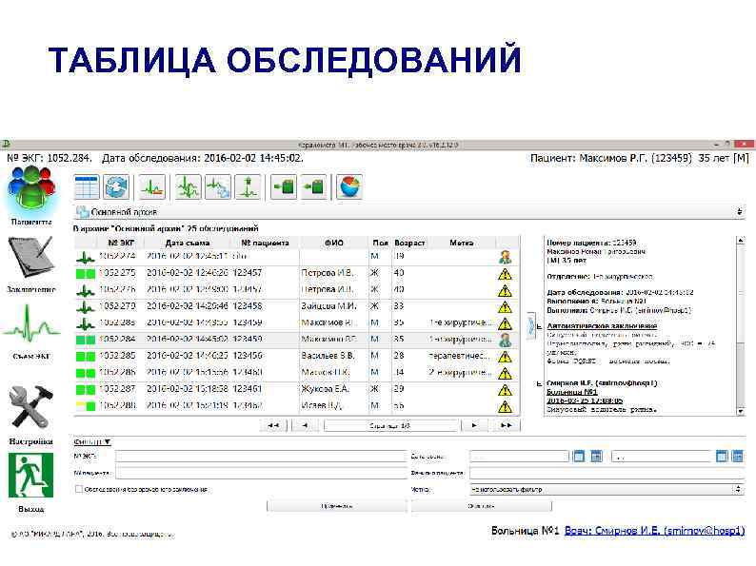Sort by the № ЭКГ column header
The height and width of the screenshot is (566, 756).
pos(121,243)
